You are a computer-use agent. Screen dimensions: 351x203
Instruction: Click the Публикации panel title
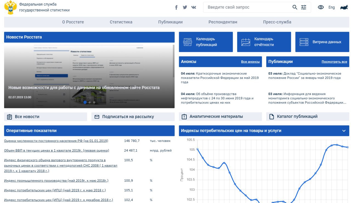281,62
